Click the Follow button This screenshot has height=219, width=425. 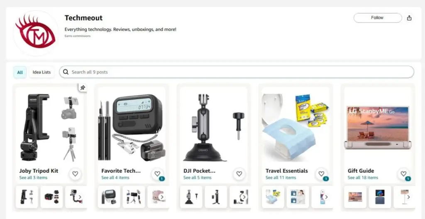(377, 17)
